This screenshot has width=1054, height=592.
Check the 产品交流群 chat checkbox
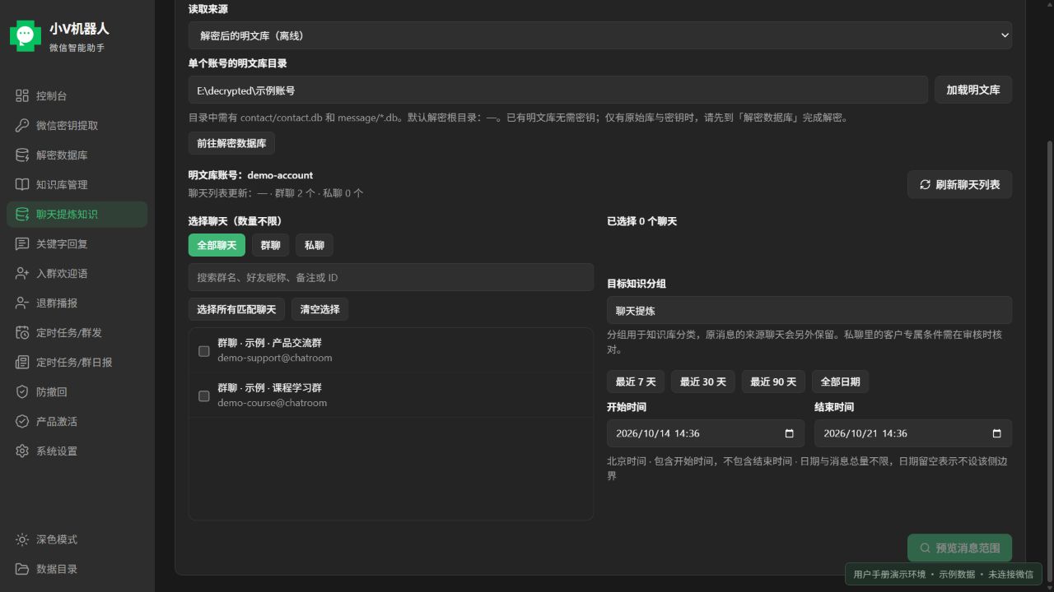[x=204, y=351]
